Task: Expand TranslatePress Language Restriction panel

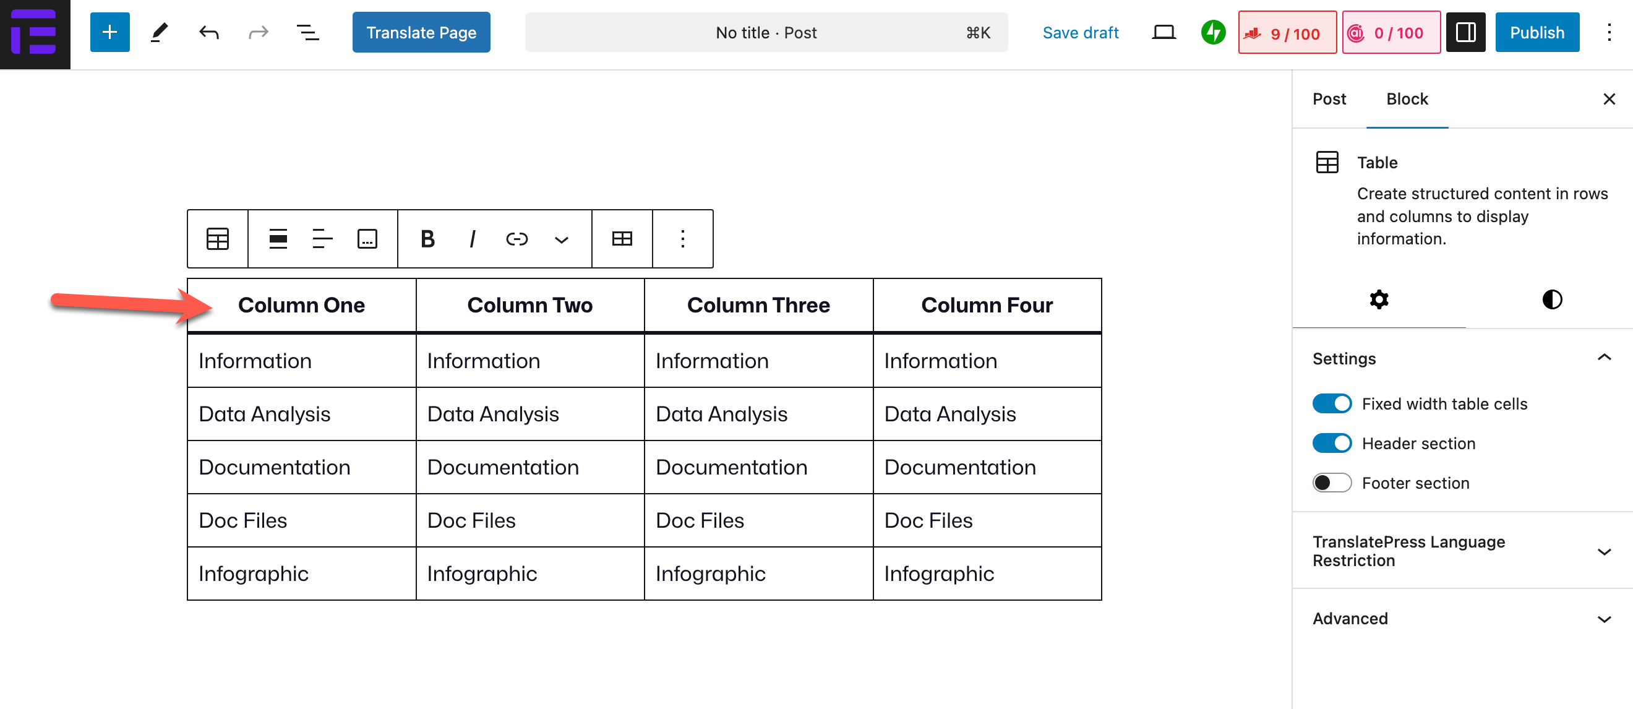Action: (x=1462, y=551)
